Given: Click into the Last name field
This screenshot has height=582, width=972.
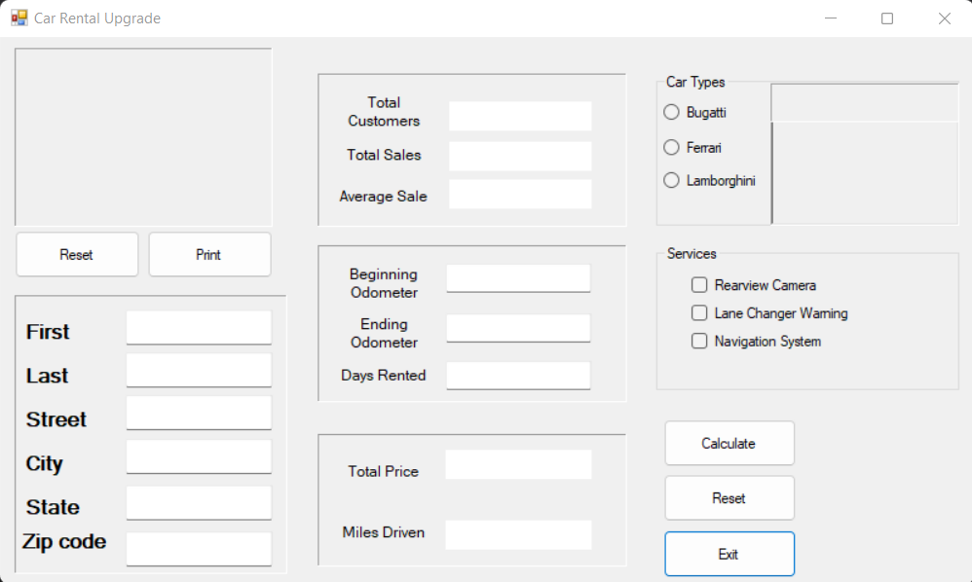Looking at the screenshot, I should pos(199,371).
